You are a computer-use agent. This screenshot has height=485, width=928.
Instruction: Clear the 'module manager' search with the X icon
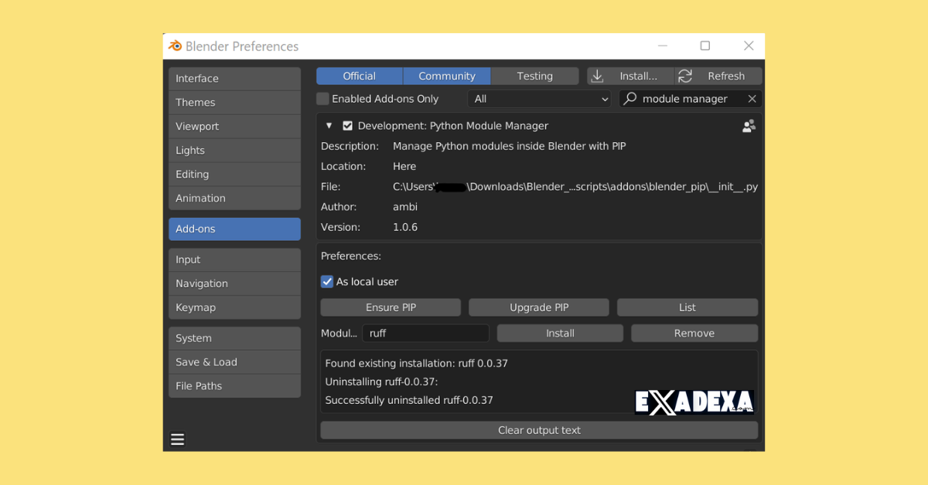coord(752,98)
